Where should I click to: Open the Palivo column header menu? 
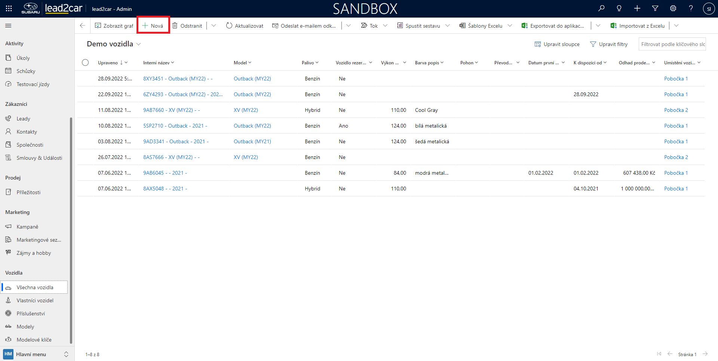310,62
